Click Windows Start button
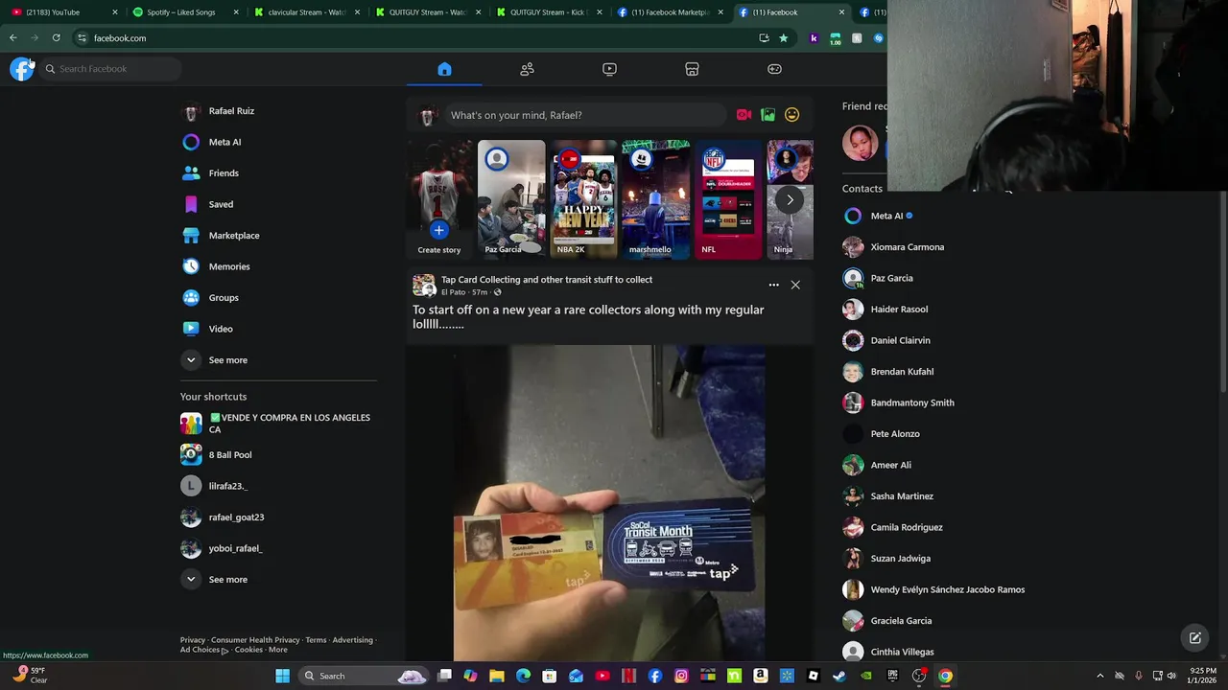The image size is (1228, 690). (282, 676)
